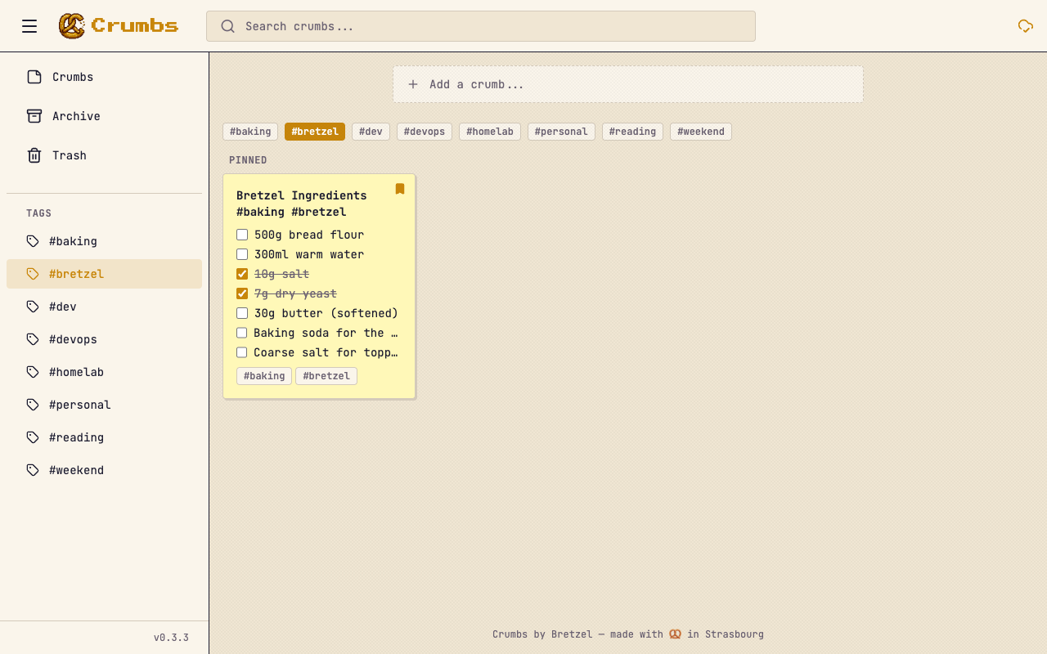The width and height of the screenshot is (1047, 654).
Task: Uncheck the 10g salt checkbox
Action: click(x=242, y=274)
